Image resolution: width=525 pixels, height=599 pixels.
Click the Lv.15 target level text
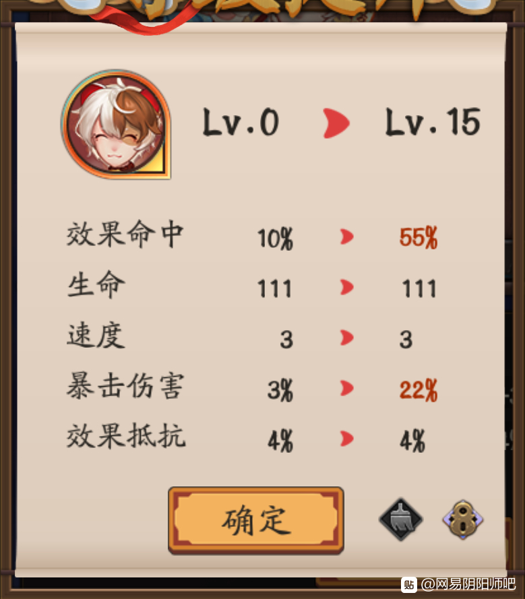pos(433,122)
